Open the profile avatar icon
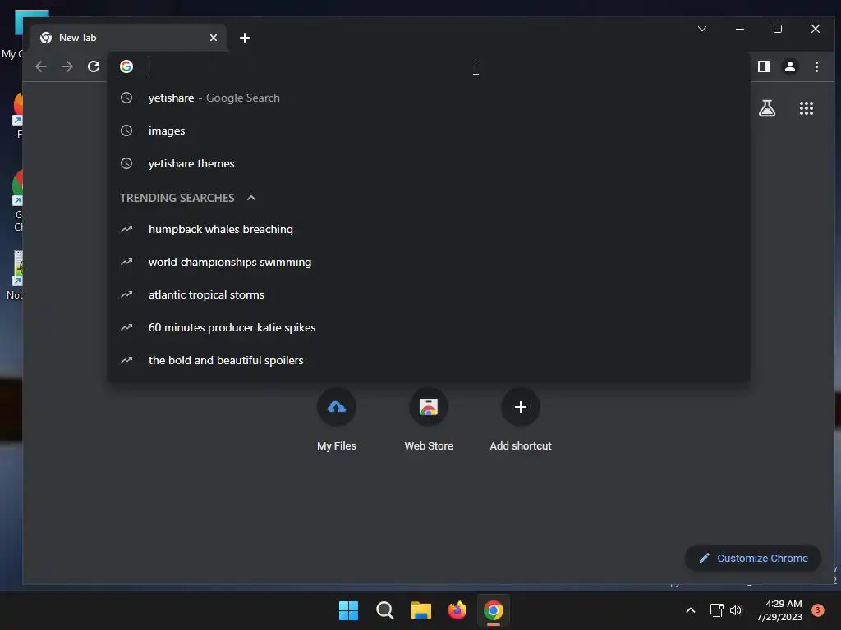The height and width of the screenshot is (630, 841). 790,66
